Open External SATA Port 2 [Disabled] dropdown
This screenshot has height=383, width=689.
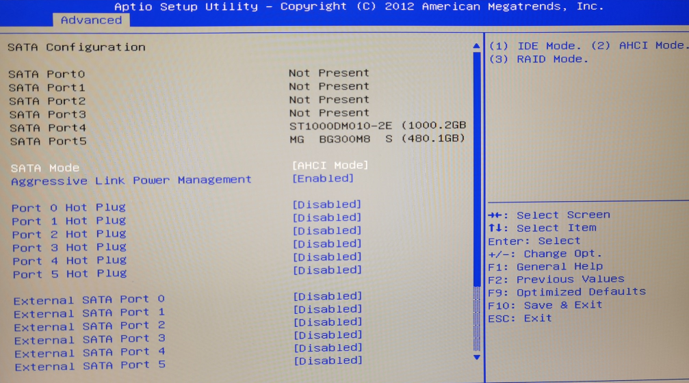point(328,322)
